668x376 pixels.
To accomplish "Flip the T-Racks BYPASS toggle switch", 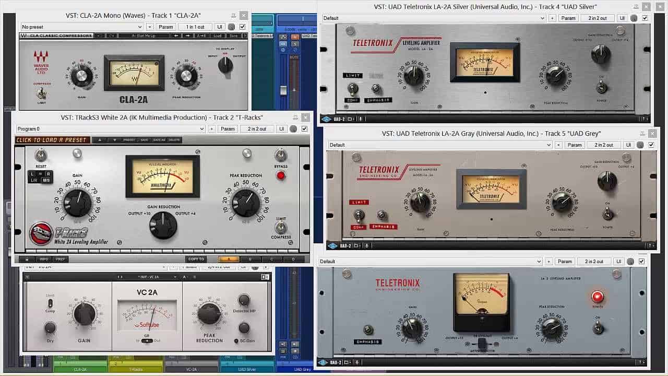I will [281, 155].
